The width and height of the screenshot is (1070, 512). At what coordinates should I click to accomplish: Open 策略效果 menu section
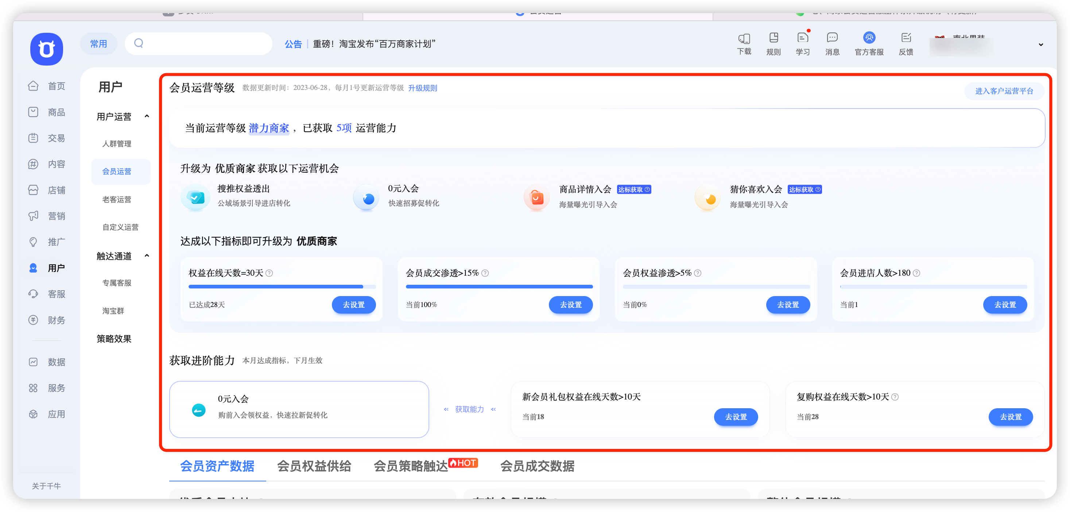coord(114,339)
